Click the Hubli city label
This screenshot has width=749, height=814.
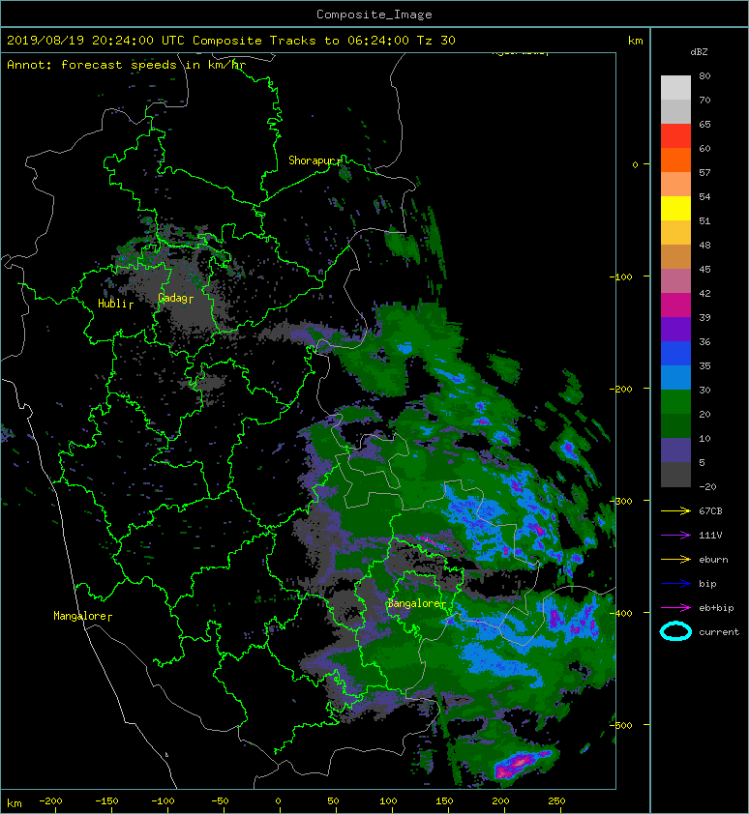click(x=113, y=304)
